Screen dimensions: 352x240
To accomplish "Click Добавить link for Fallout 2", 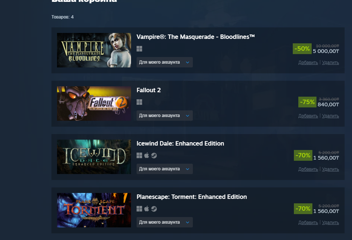I will pyautogui.click(x=308, y=116).
